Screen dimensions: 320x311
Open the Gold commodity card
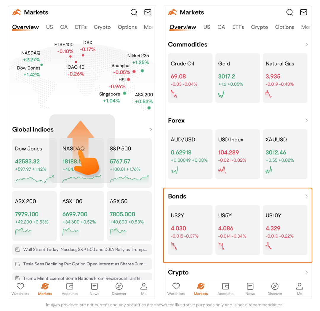(x=237, y=78)
